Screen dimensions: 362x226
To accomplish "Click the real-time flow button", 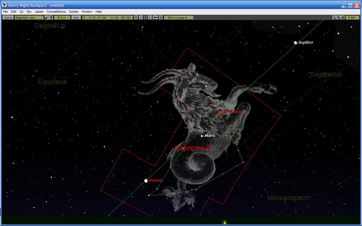I will [155, 18].
